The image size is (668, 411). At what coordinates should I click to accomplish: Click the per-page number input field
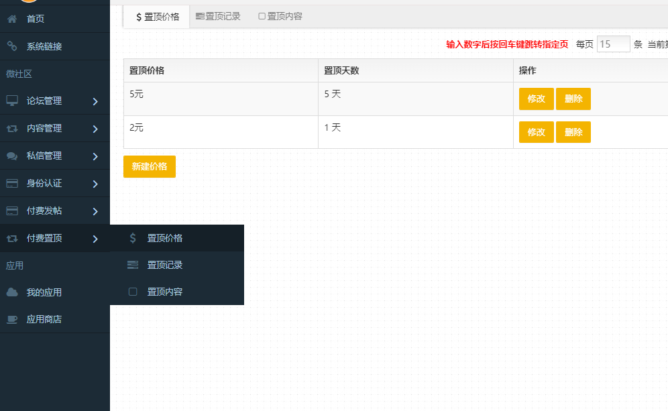point(613,44)
